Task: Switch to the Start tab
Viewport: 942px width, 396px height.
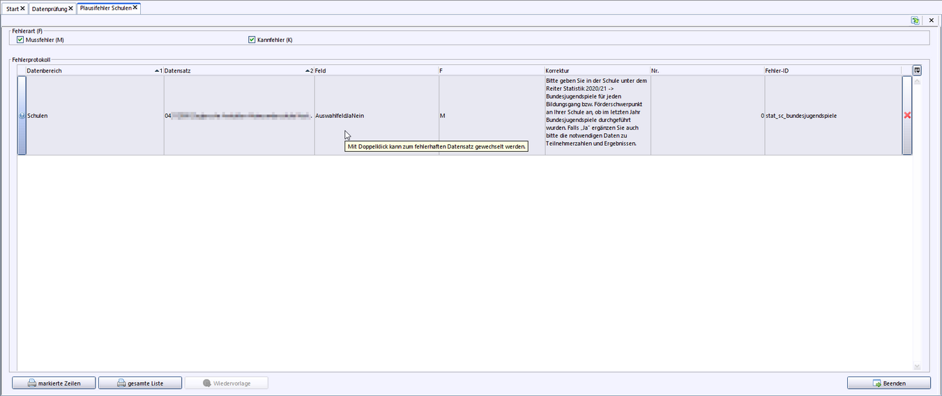Action: [13, 8]
